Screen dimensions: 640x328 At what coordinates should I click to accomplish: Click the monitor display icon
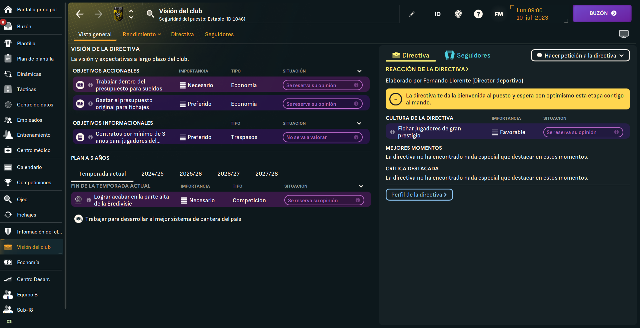(623, 34)
